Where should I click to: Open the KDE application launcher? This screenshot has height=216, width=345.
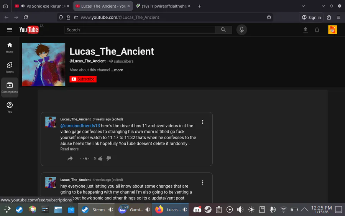click(x=7, y=209)
